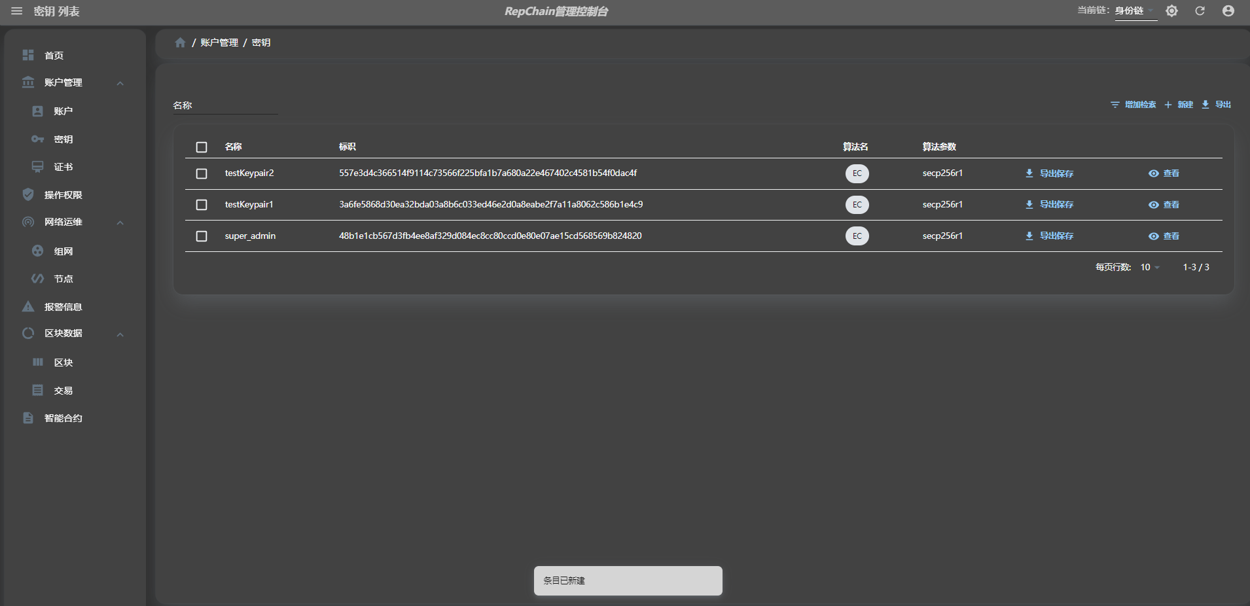Image resolution: width=1250 pixels, height=606 pixels.
Task: Open the 当前链 身份链 dropdown
Action: click(x=1135, y=11)
